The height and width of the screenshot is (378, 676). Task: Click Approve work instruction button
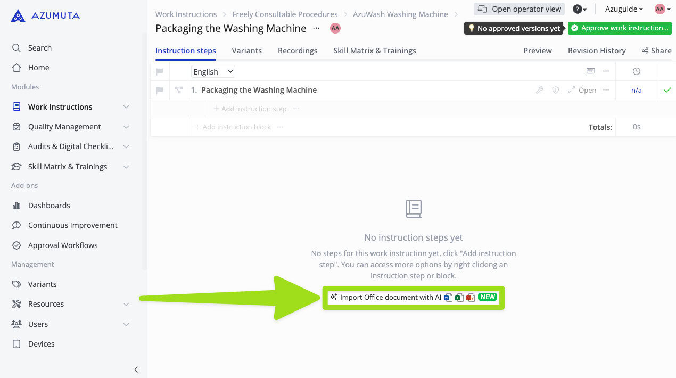(x=619, y=28)
